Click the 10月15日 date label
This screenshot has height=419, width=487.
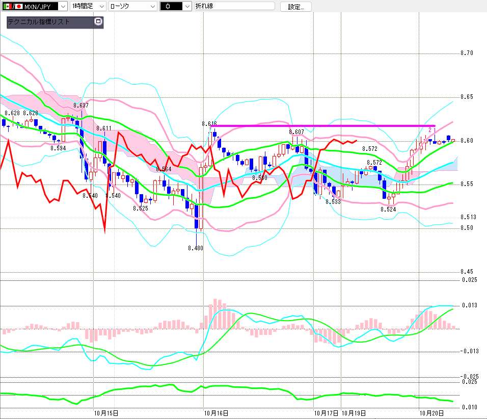[106, 413]
